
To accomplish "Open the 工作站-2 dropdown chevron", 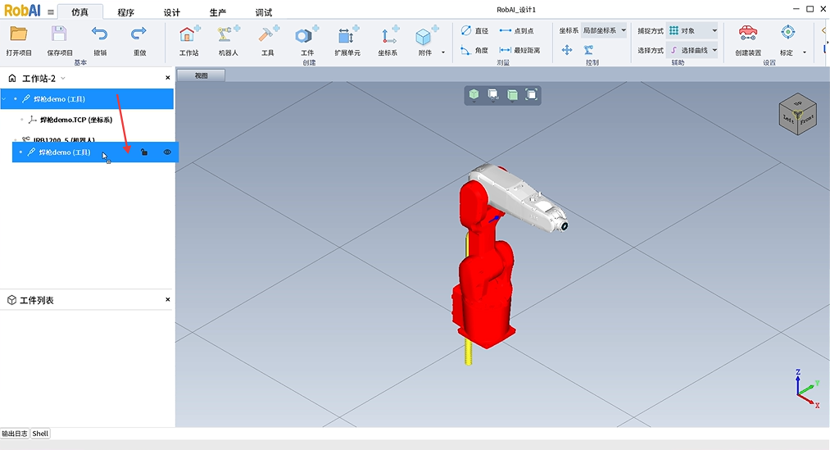I will [63, 79].
